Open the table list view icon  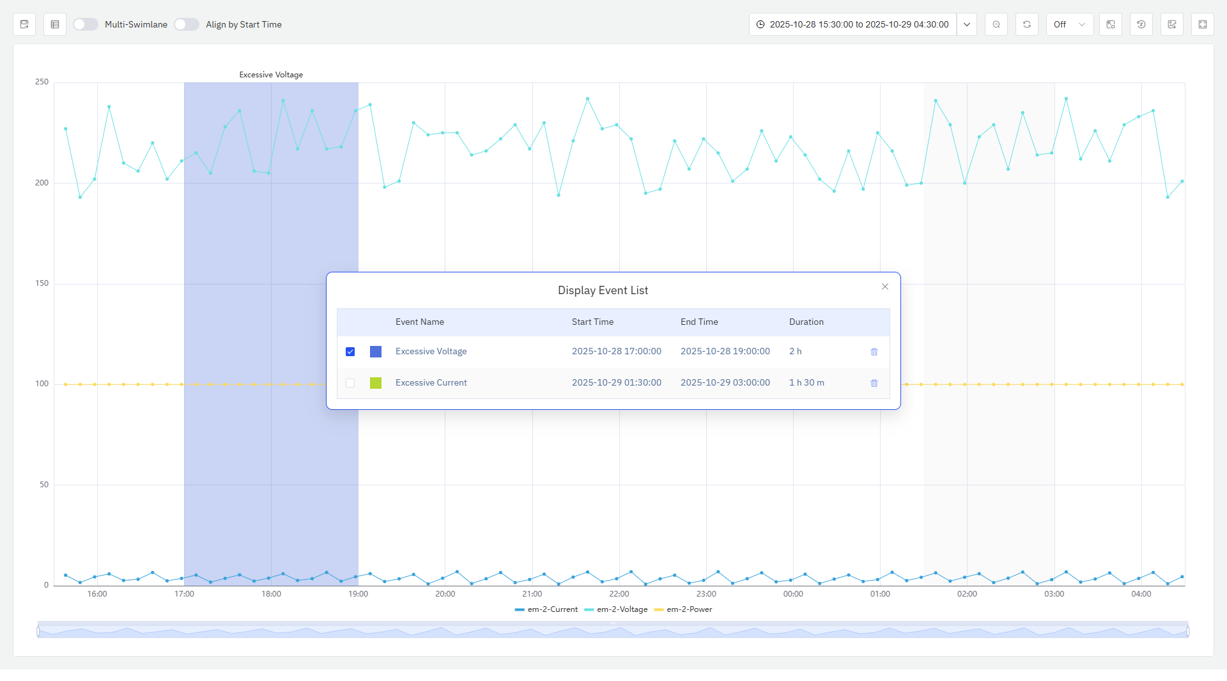55,24
